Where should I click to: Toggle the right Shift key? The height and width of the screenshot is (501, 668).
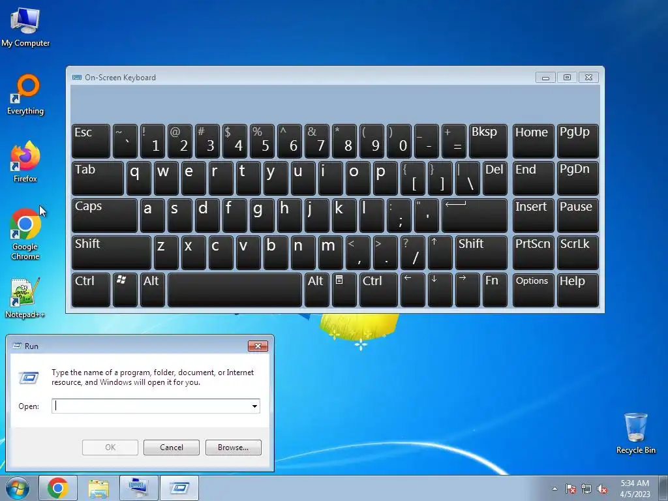point(481,253)
